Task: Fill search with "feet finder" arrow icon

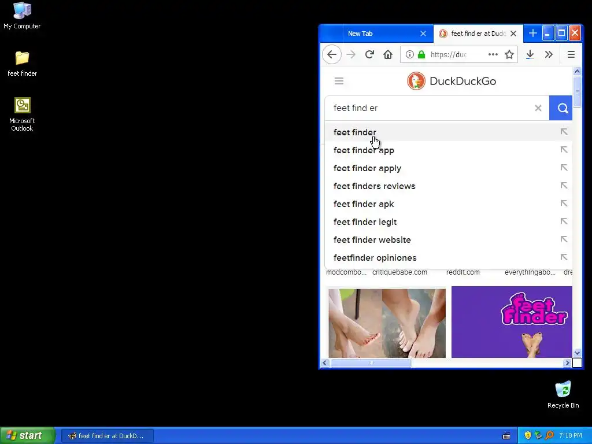Action: pos(564,132)
